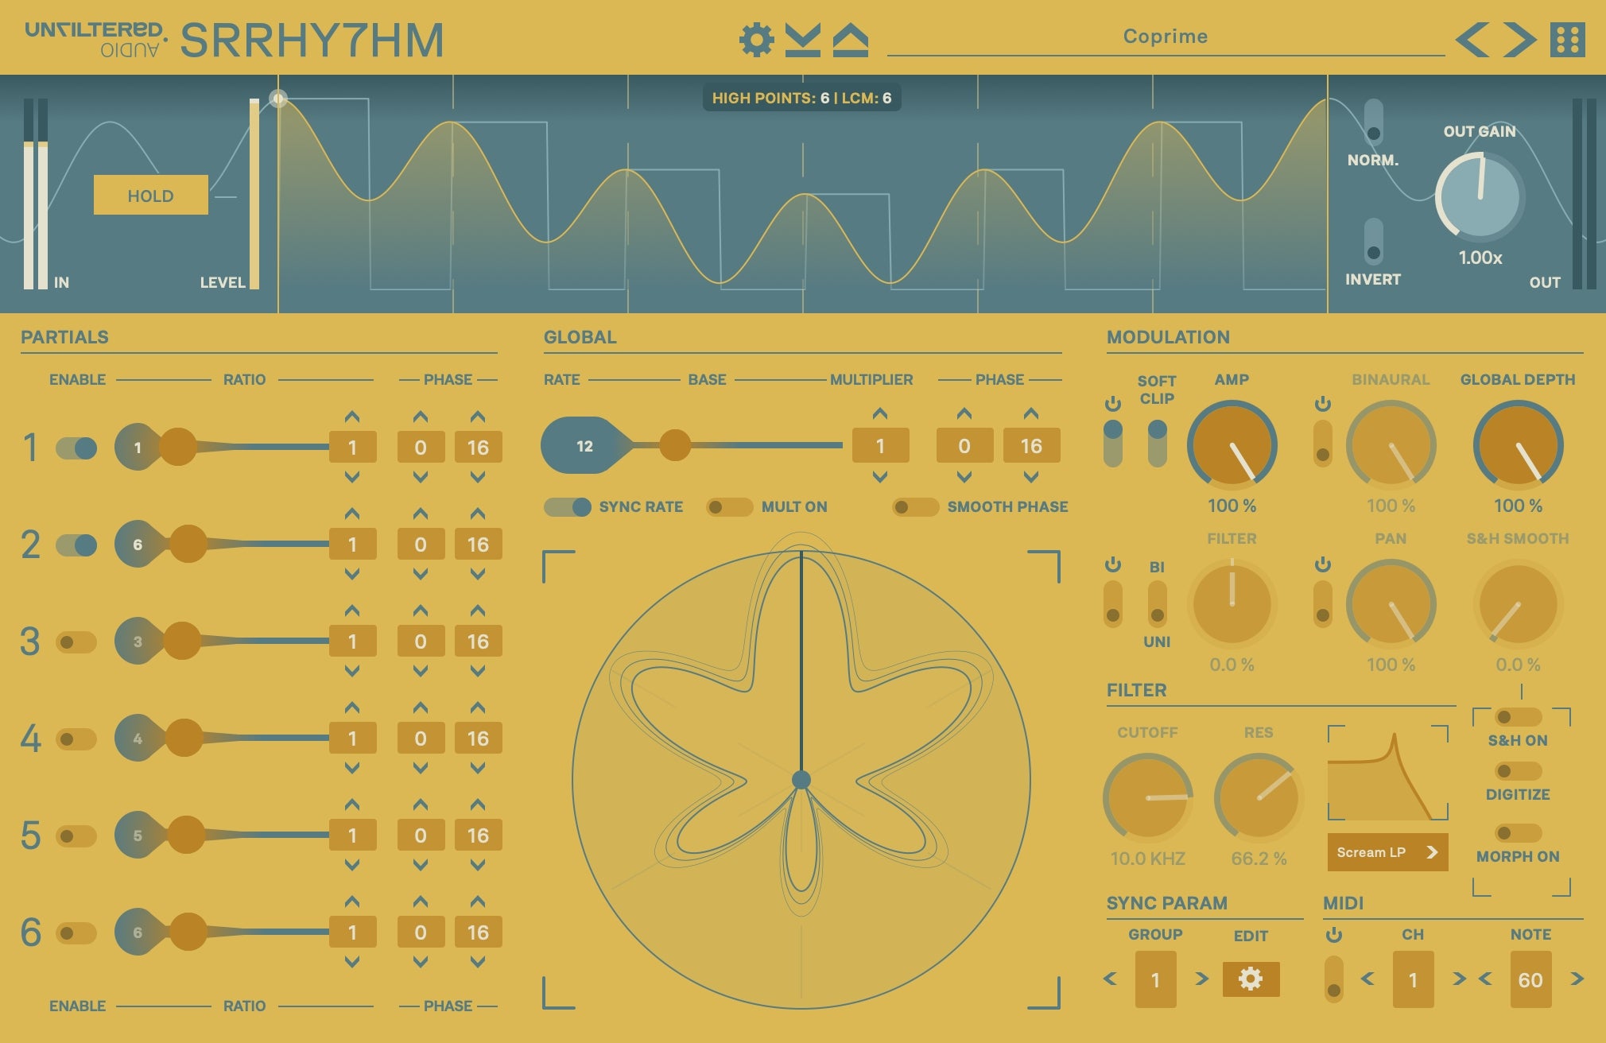The height and width of the screenshot is (1043, 1606).
Task: Click the AMP modulation knob
Action: [x=1232, y=445]
